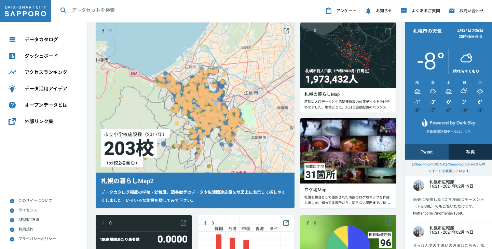The width and height of the screenshot is (492, 249).
Task: Click the population dot map thumbnail
Action: click(348, 55)
